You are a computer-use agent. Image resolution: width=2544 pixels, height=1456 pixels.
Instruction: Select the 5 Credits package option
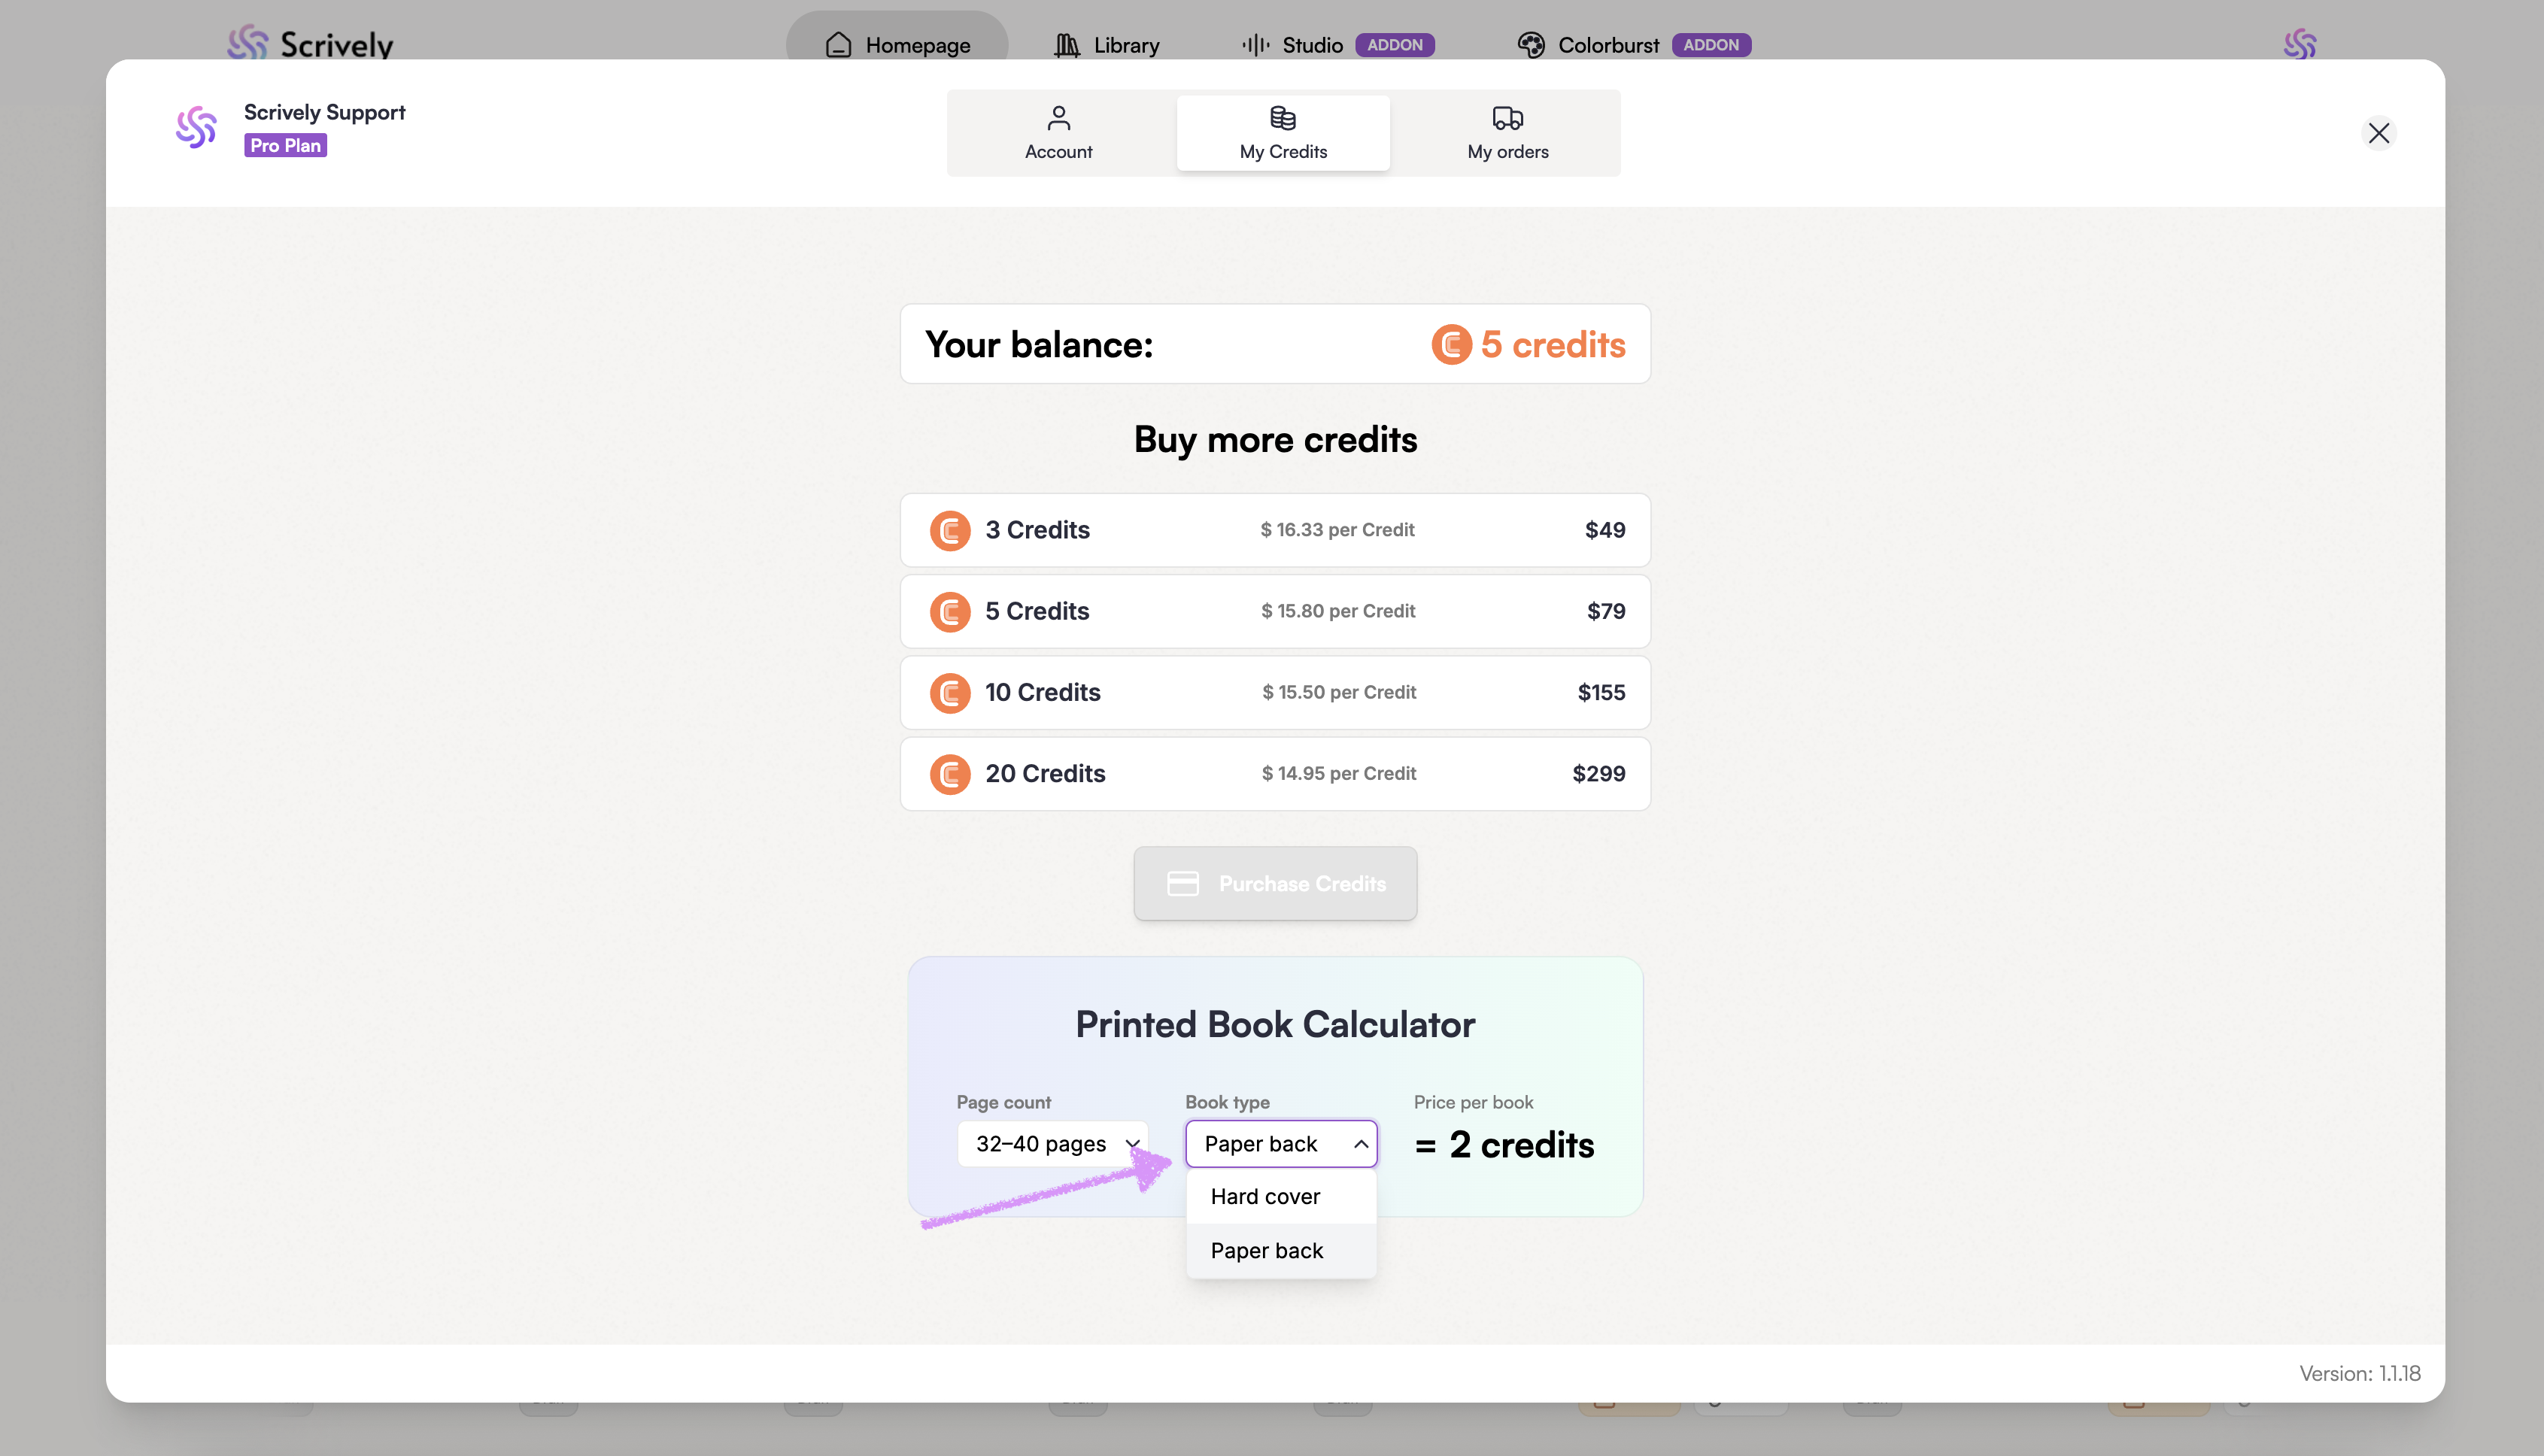coord(1275,611)
